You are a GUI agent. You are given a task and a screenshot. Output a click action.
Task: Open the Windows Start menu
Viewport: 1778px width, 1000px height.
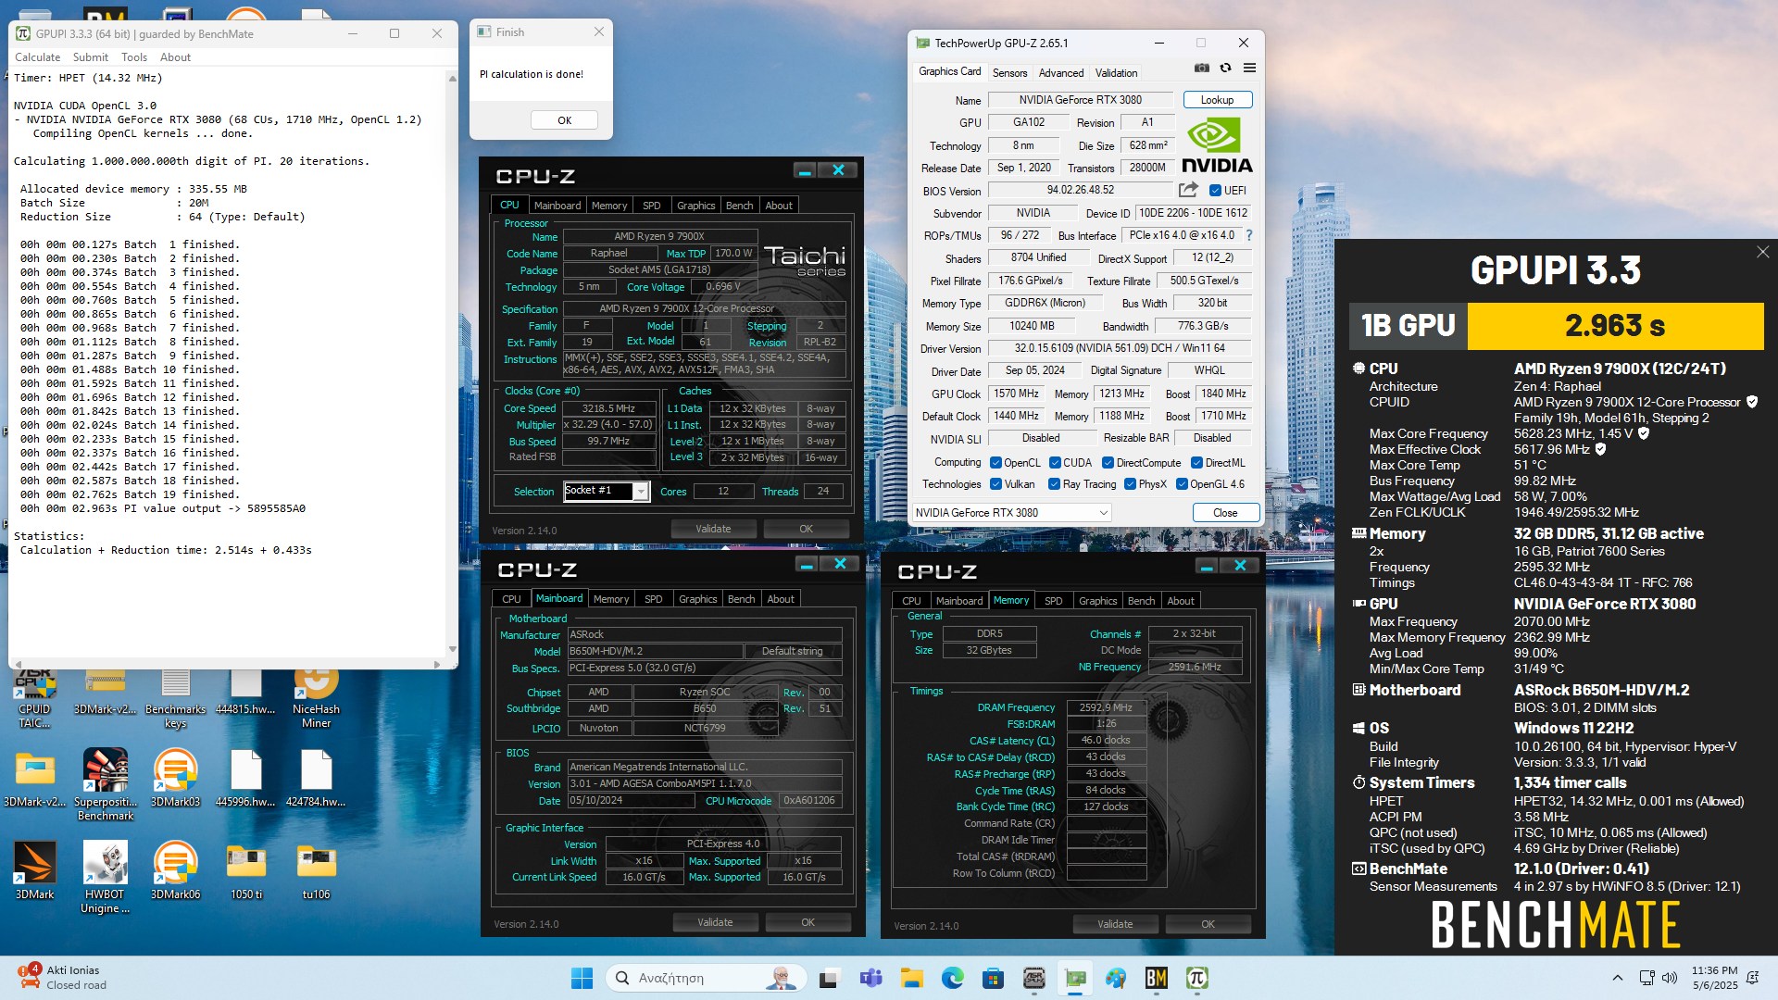click(x=582, y=978)
